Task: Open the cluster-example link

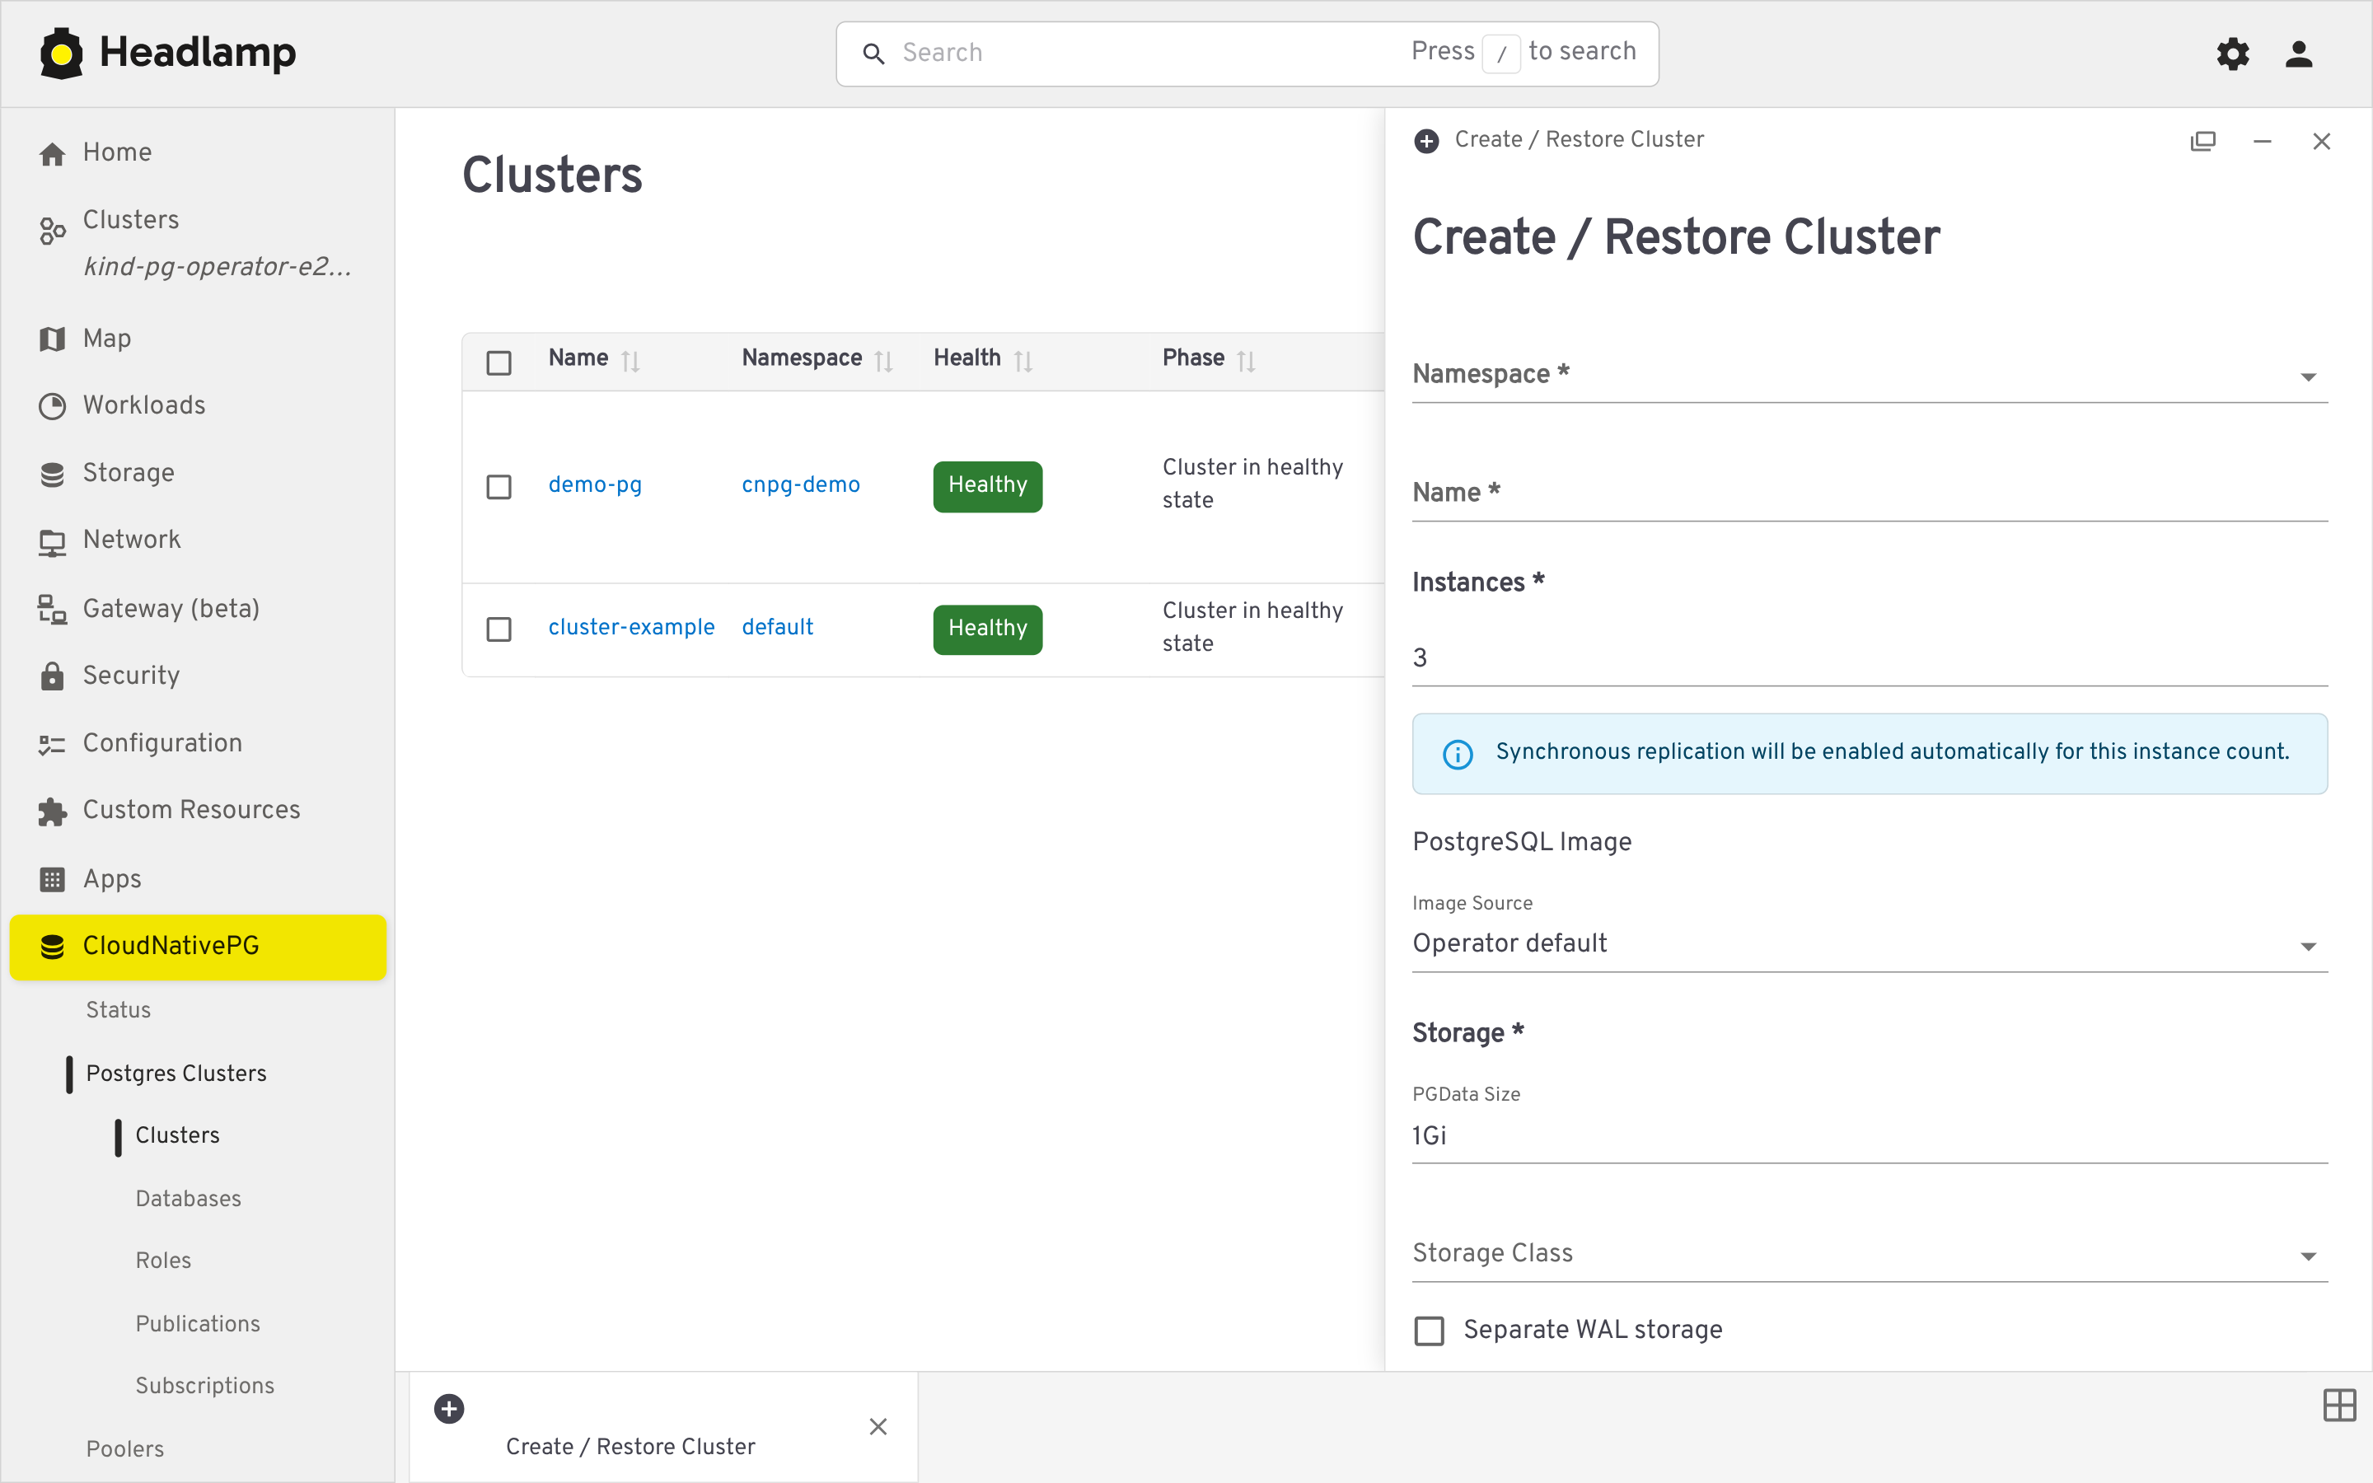Action: click(630, 627)
